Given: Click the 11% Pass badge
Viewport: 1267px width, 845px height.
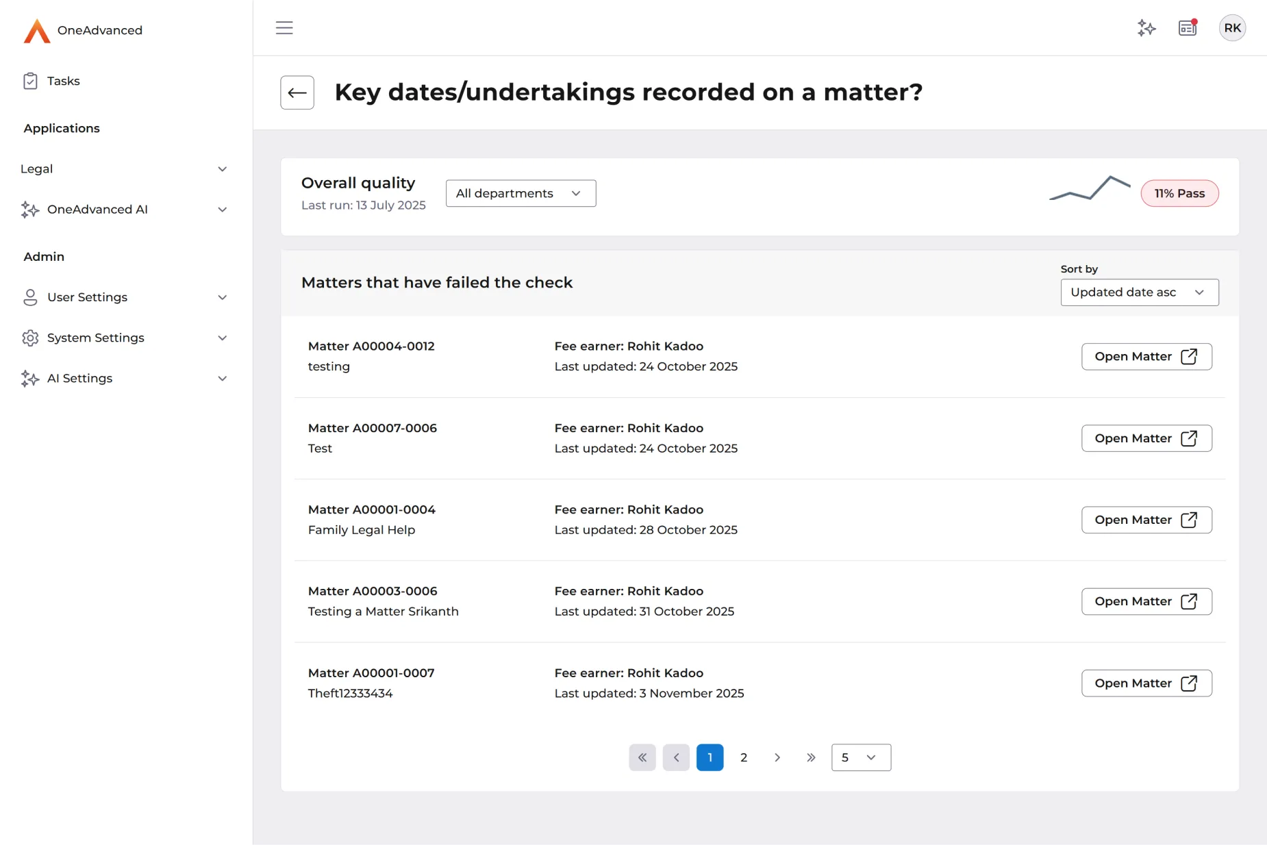Looking at the screenshot, I should pyautogui.click(x=1179, y=194).
